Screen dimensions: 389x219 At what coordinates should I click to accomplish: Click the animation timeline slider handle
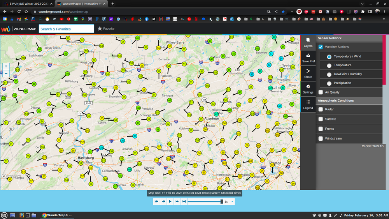(222, 201)
